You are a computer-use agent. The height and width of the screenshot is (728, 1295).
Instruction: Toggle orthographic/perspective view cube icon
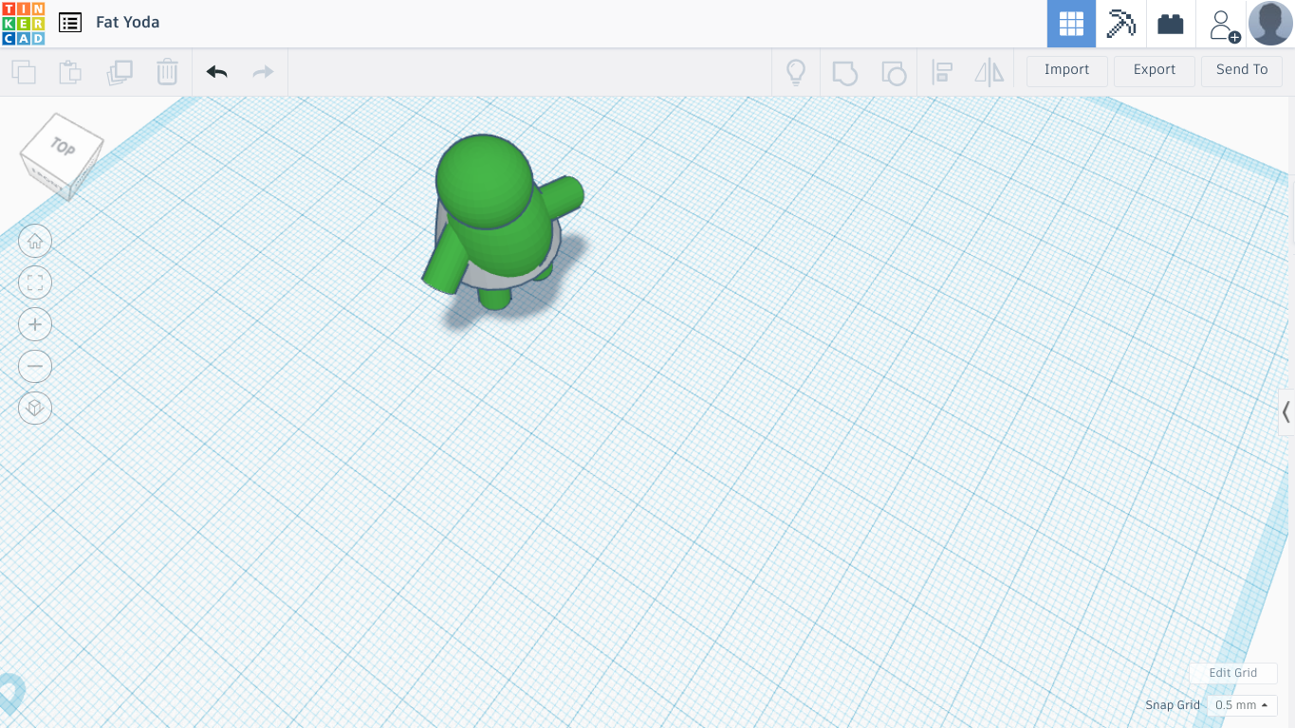35,408
